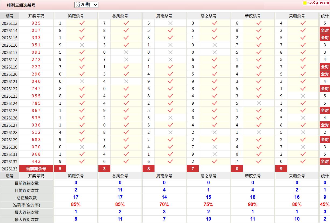Image resolution: width=330 pixels, height=223 pixels.
Task: Click the 开奖号码 header in the top row
Action: 36,16
